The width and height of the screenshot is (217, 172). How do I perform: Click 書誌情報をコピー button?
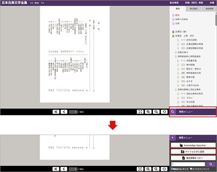(193, 158)
